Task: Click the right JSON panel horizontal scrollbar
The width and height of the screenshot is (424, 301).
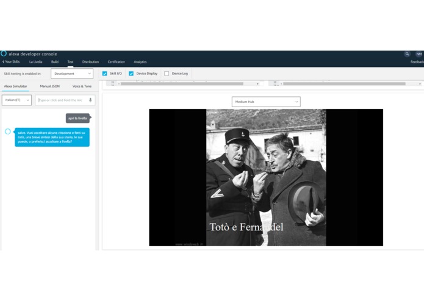Action: 344,83
